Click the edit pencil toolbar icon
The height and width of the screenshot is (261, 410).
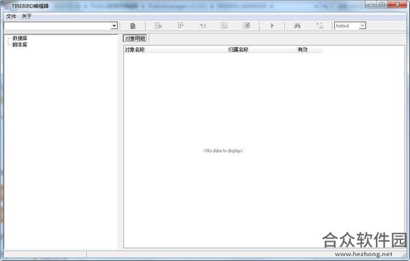pyautogui.click(x=247, y=26)
